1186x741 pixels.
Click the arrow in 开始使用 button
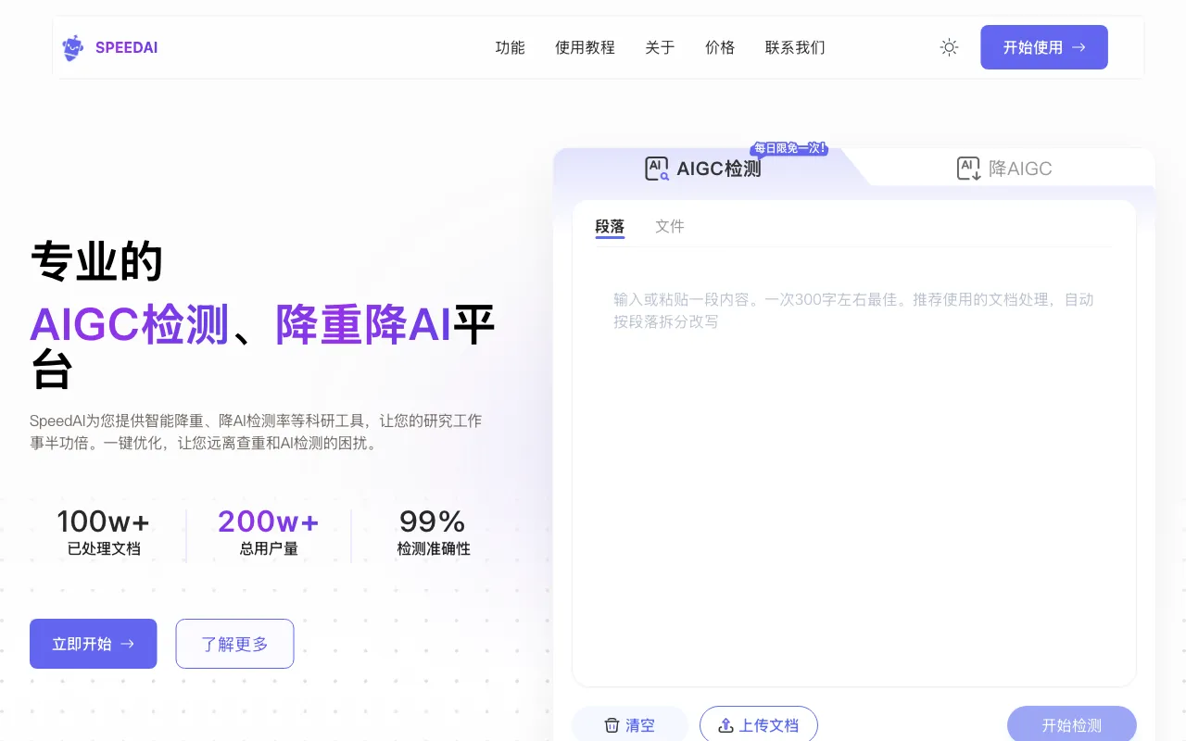pos(1079,47)
